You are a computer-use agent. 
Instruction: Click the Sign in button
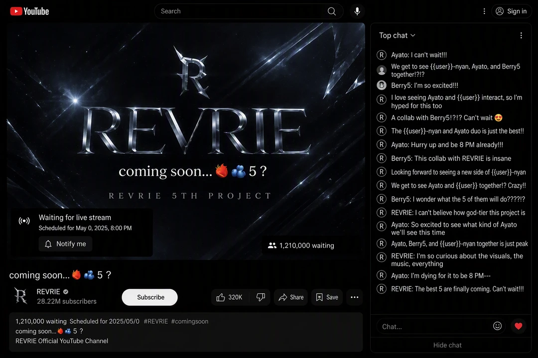pos(511,11)
